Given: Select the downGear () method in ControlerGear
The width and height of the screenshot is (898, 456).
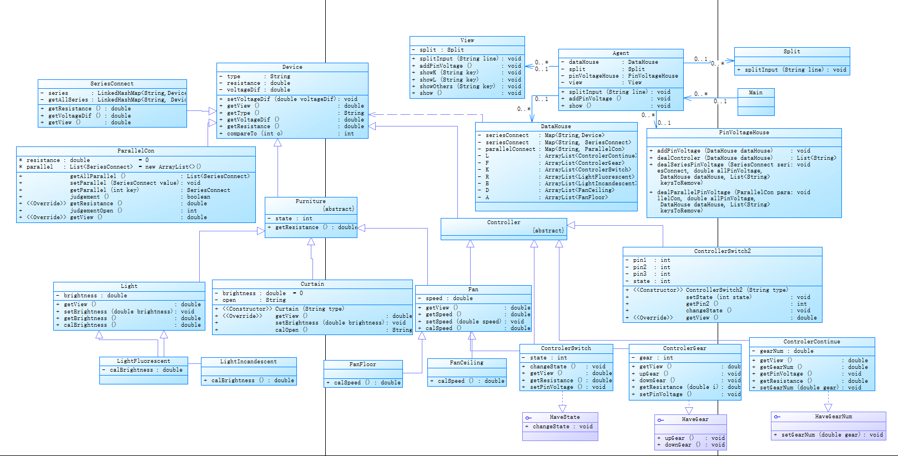Looking at the screenshot, I should click(686, 381).
